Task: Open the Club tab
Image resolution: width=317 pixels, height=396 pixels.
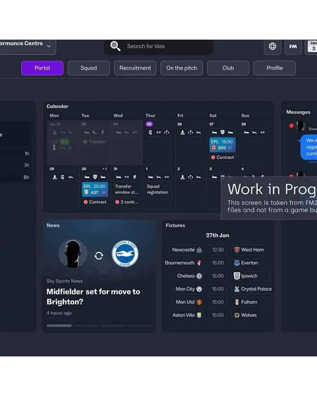Action: 228,68
